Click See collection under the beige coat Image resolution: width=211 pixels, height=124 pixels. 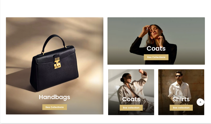(x=131, y=108)
